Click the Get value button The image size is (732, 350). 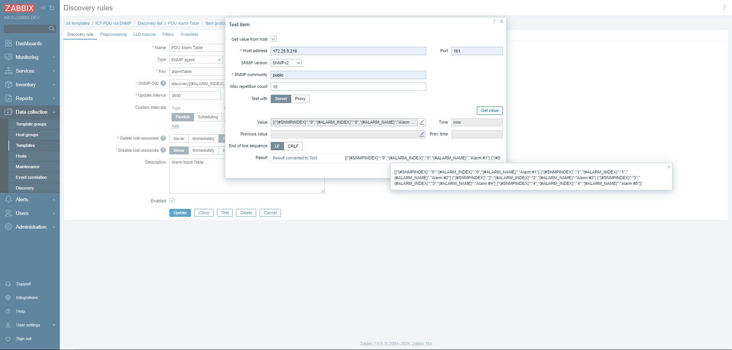[x=490, y=110]
